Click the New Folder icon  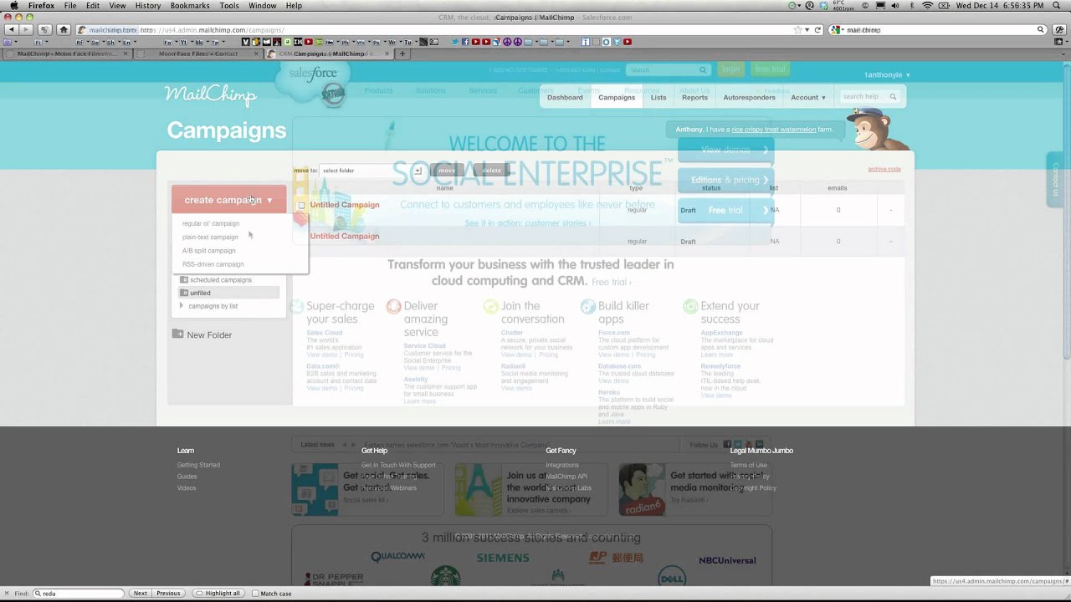point(177,334)
